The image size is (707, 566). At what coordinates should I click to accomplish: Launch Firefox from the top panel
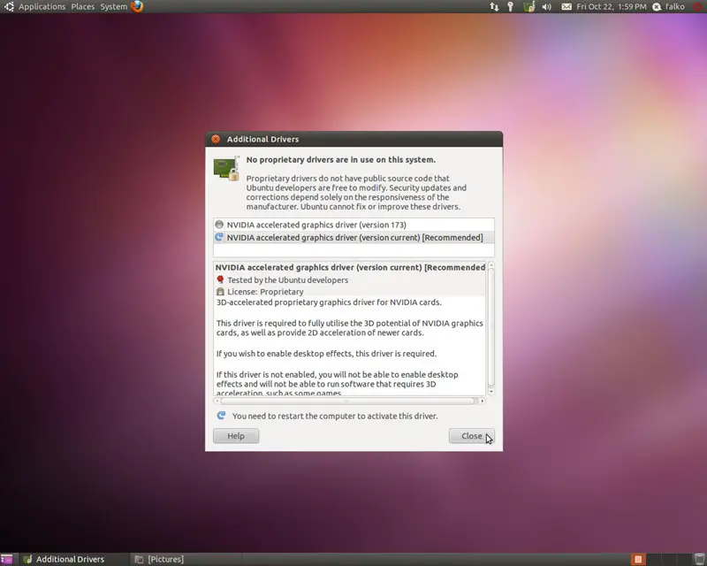coord(137,6)
